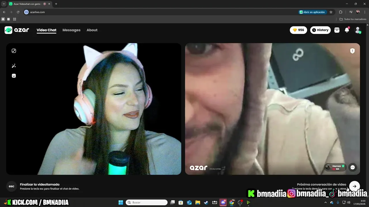
Task: Report user with the shield icon
Action: point(352,51)
